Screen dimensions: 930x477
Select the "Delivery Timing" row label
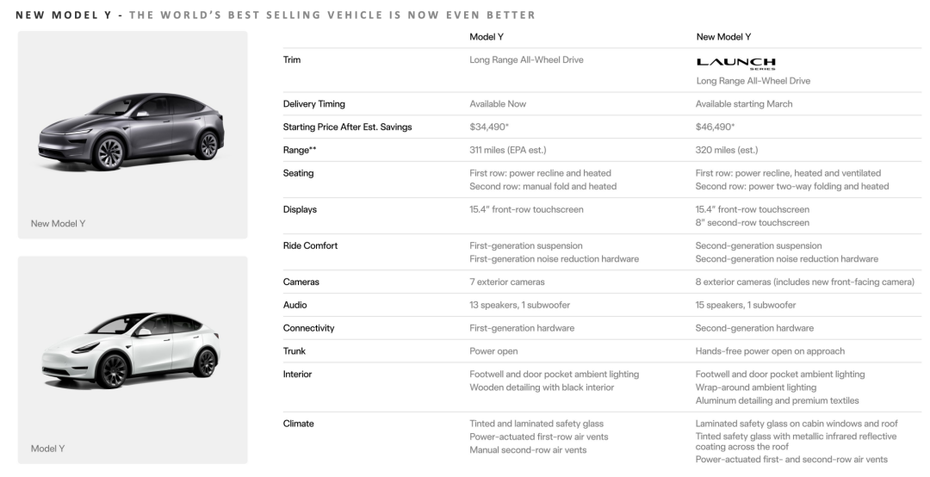click(313, 104)
